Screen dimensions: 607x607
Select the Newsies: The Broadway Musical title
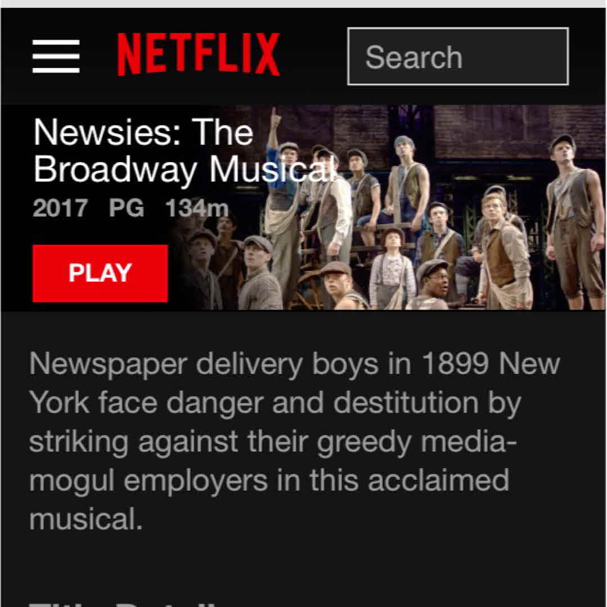[185, 151]
